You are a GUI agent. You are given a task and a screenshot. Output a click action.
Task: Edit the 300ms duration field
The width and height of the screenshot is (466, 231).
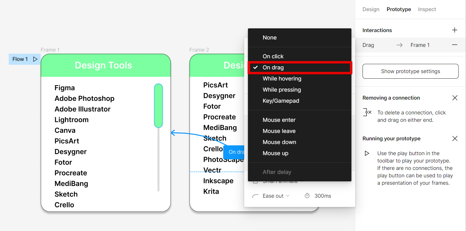point(323,196)
